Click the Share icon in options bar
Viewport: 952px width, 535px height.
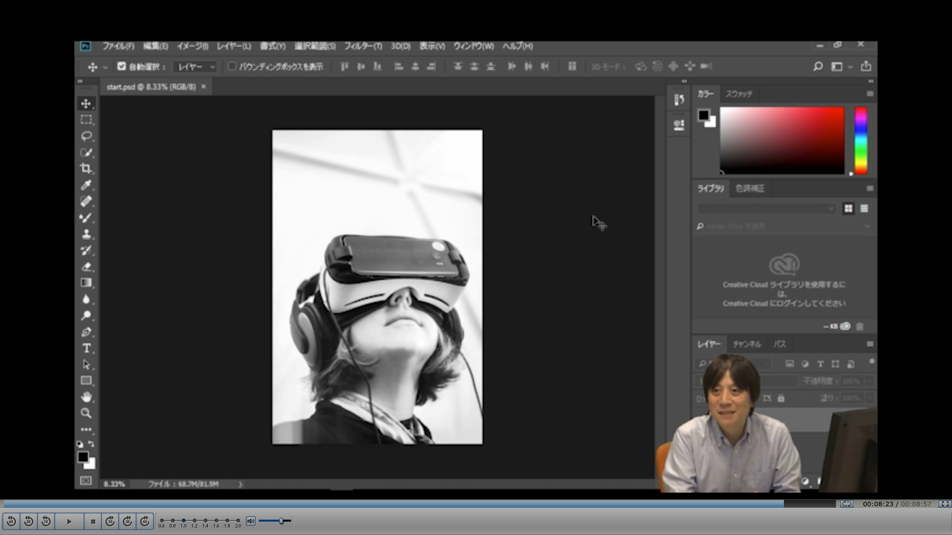point(866,66)
